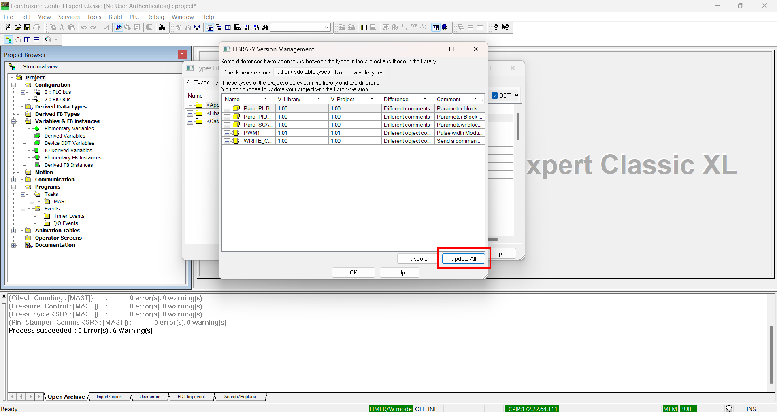Viewport: 777px width, 412px height.
Task: Expand the MAST task node
Action: coord(32,202)
